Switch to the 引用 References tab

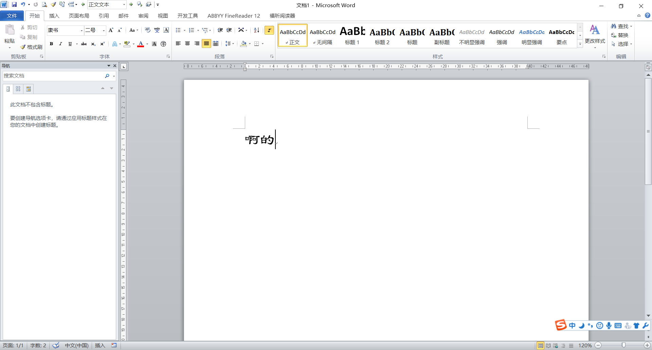[104, 16]
